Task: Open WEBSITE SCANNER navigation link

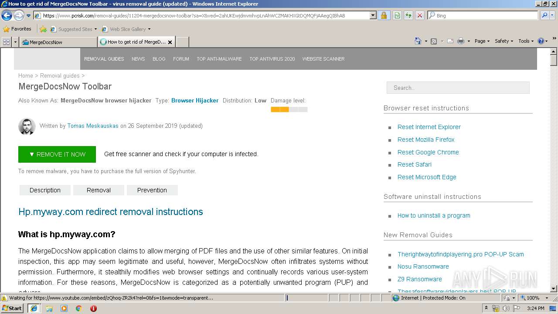Action: point(323,59)
